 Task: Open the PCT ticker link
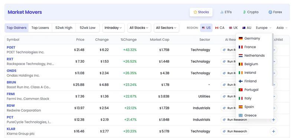(10, 117)
